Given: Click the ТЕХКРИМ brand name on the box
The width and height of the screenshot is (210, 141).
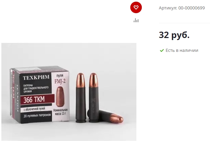Looking at the screenshot, I should tap(36, 77).
